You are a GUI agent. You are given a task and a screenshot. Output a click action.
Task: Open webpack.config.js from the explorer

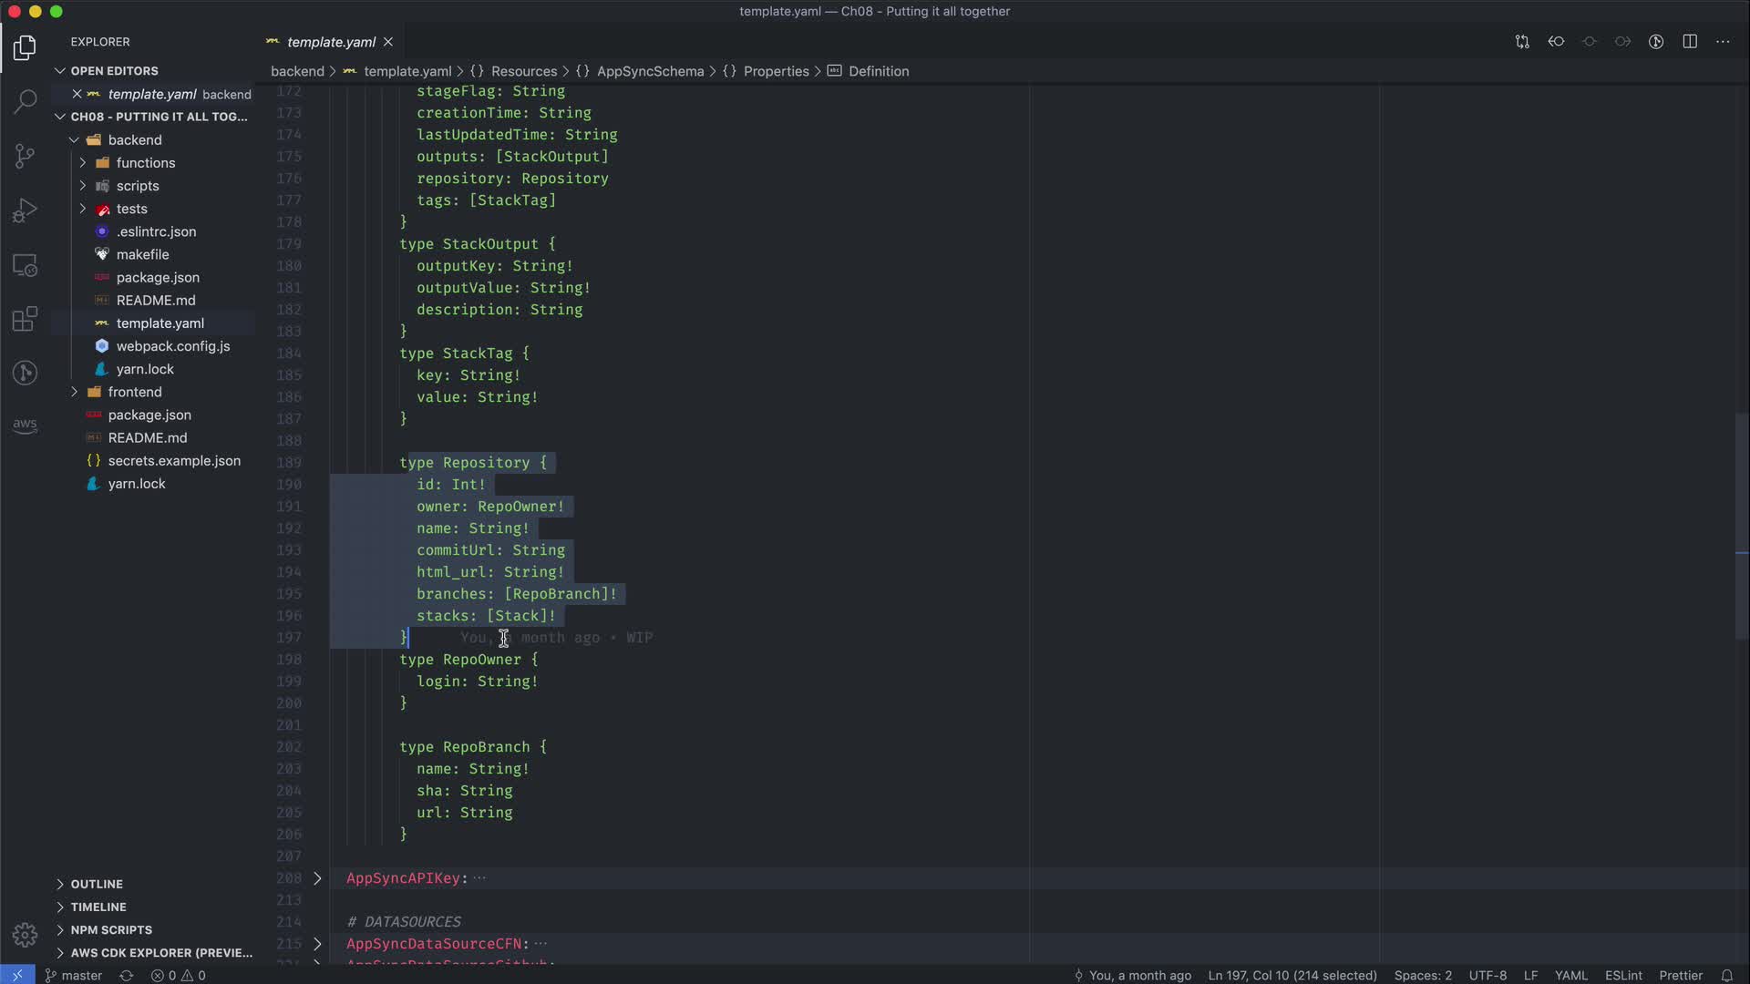172,346
